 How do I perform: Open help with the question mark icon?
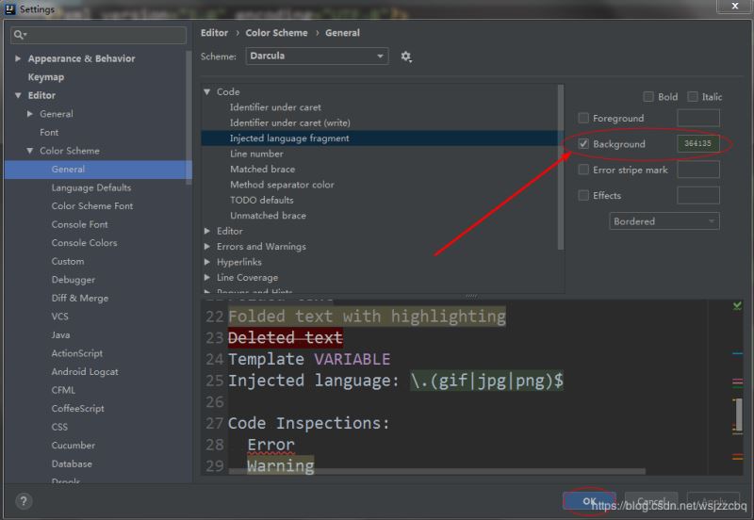tap(24, 501)
